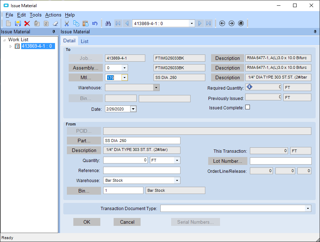Expand the 413869-4-1 : 0 tree node

tap(10, 46)
